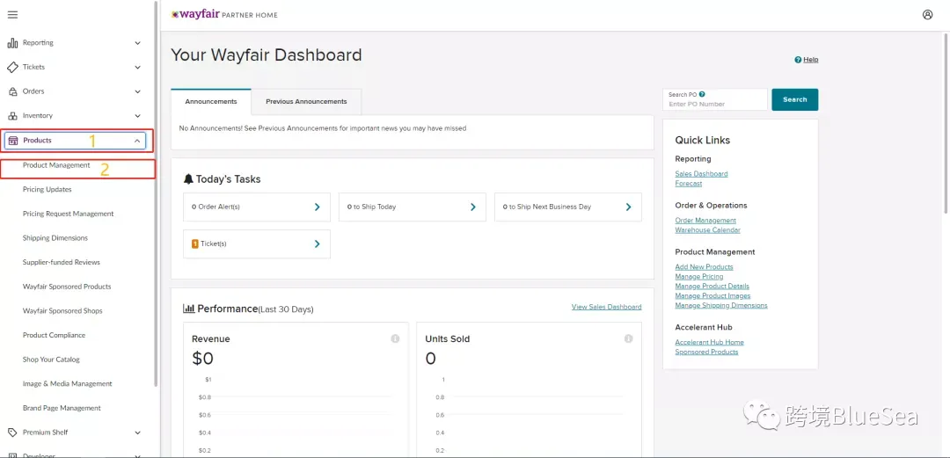Open Brand Page Management

click(x=62, y=408)
